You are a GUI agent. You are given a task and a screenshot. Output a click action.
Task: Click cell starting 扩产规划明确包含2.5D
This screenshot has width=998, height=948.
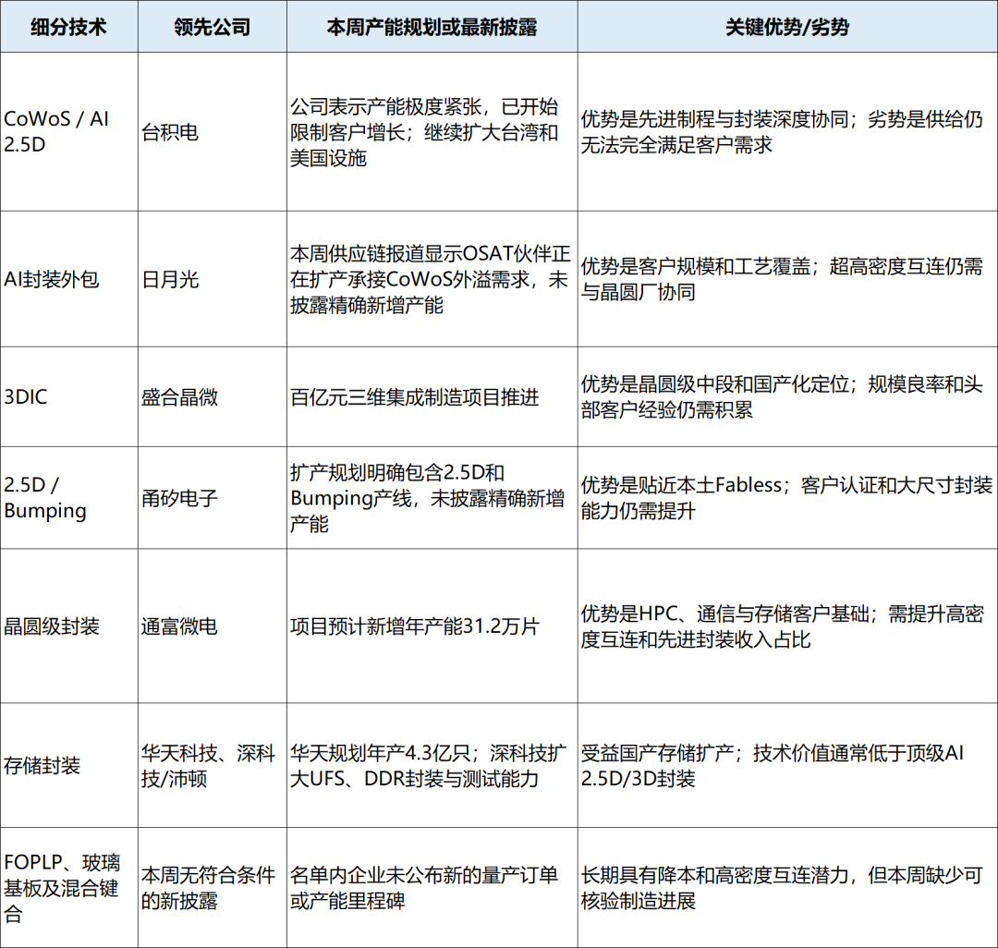click(x=432, y=497)
